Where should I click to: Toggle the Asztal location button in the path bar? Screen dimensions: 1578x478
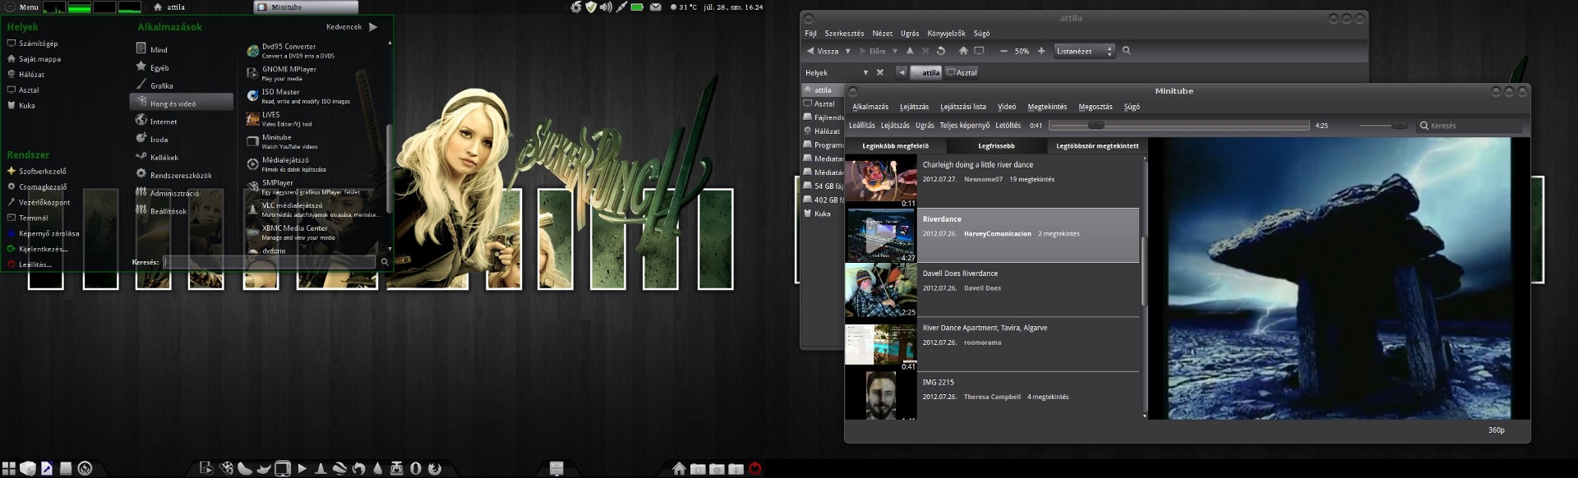[962, 72]
